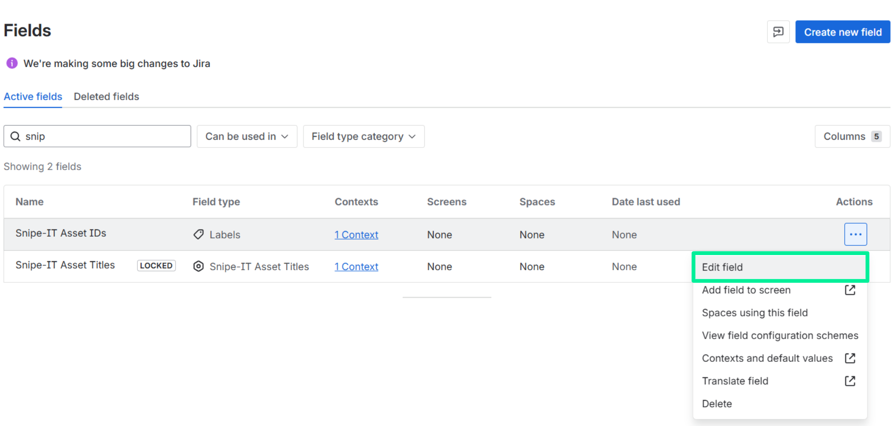The width and height of the screenshot is (894, 426).
Task: Click the purple info icon in the banner
Action: pos(12,63)
